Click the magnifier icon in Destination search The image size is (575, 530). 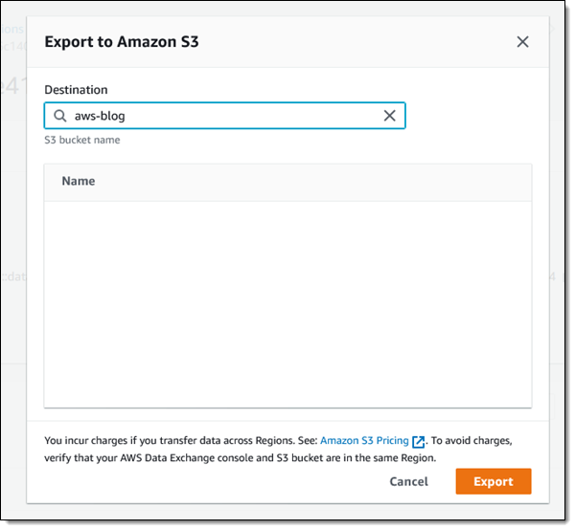tap(60, 116)
